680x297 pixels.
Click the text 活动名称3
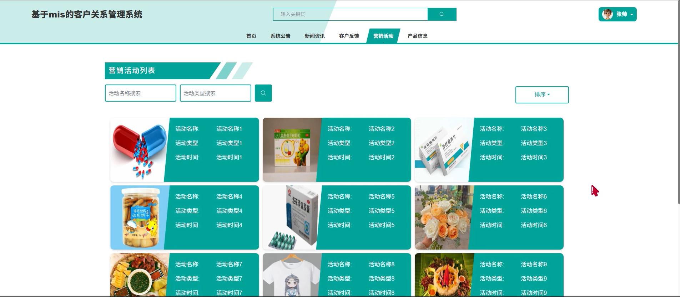click(534, 129)
